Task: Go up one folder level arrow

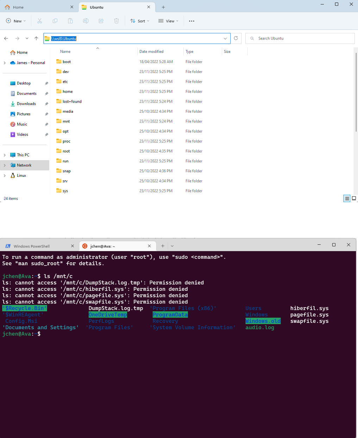Action: click(x=36, y=38)
